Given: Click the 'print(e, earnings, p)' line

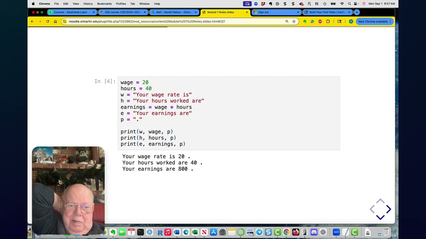Looking at the screenshot, I should (153, 144).
